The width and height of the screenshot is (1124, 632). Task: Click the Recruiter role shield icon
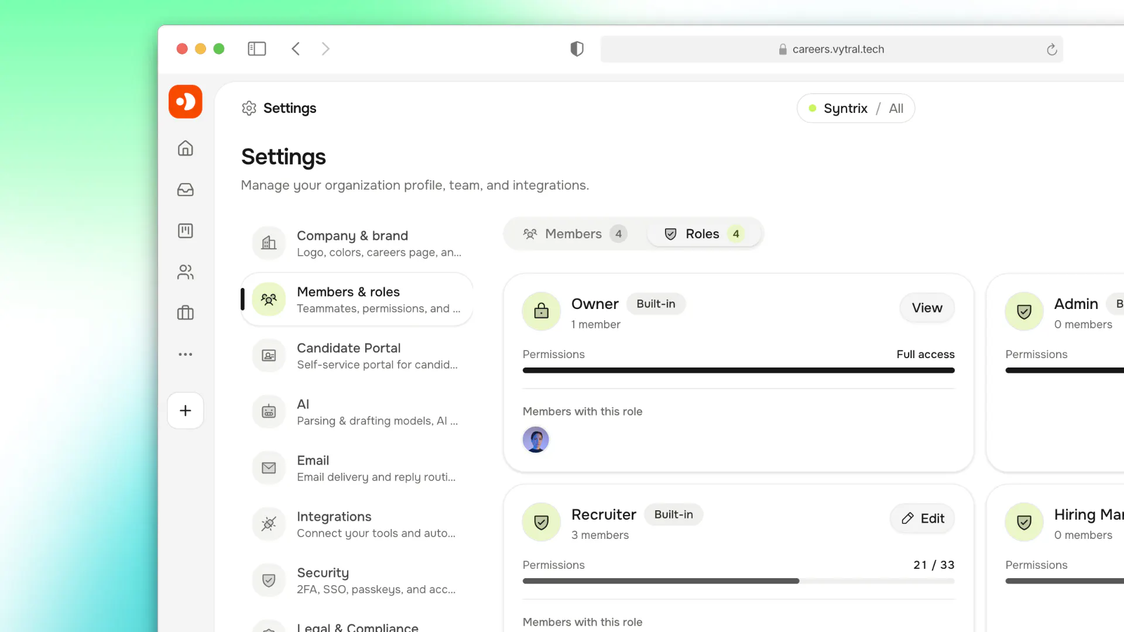[x=542, y=522]
